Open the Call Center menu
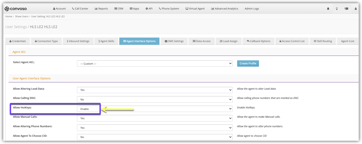 pyautogui.click(x=80, y=9)
